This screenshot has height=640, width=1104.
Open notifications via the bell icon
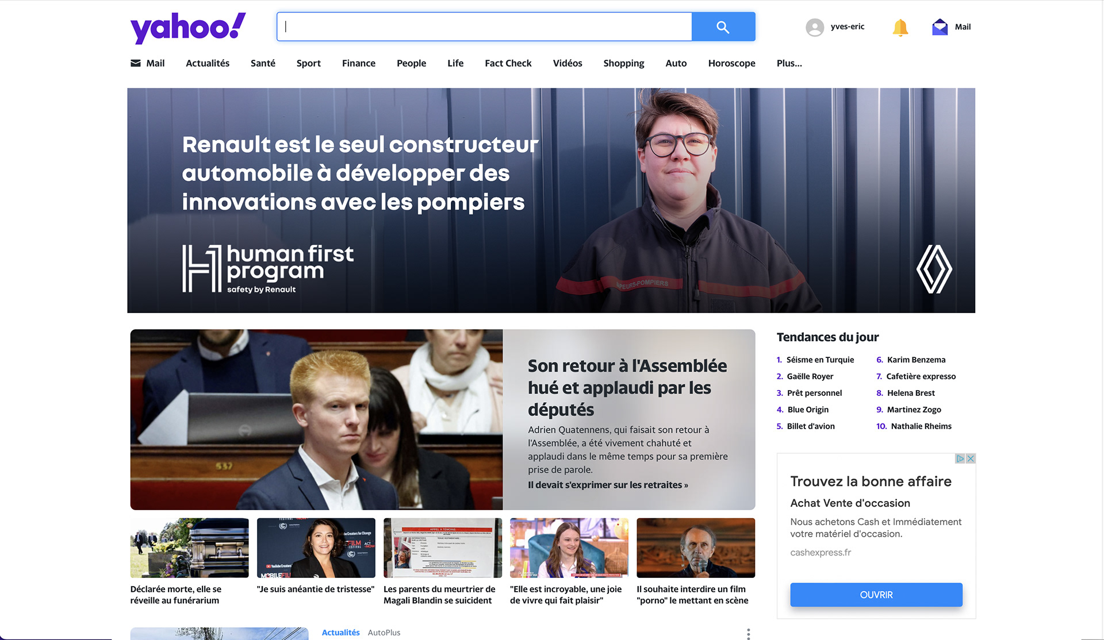pos(900,27)
